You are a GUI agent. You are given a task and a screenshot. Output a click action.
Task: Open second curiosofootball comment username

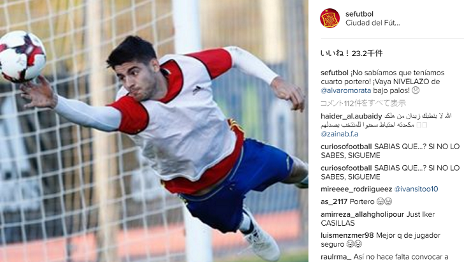[x=346, y=168]
